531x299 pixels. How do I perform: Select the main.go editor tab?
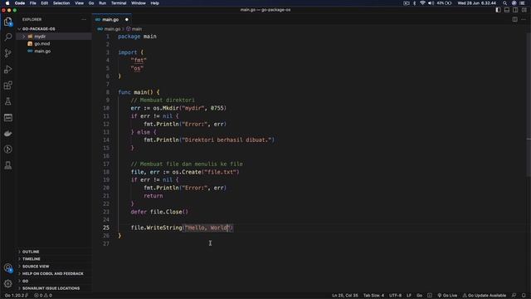(111, 20)
